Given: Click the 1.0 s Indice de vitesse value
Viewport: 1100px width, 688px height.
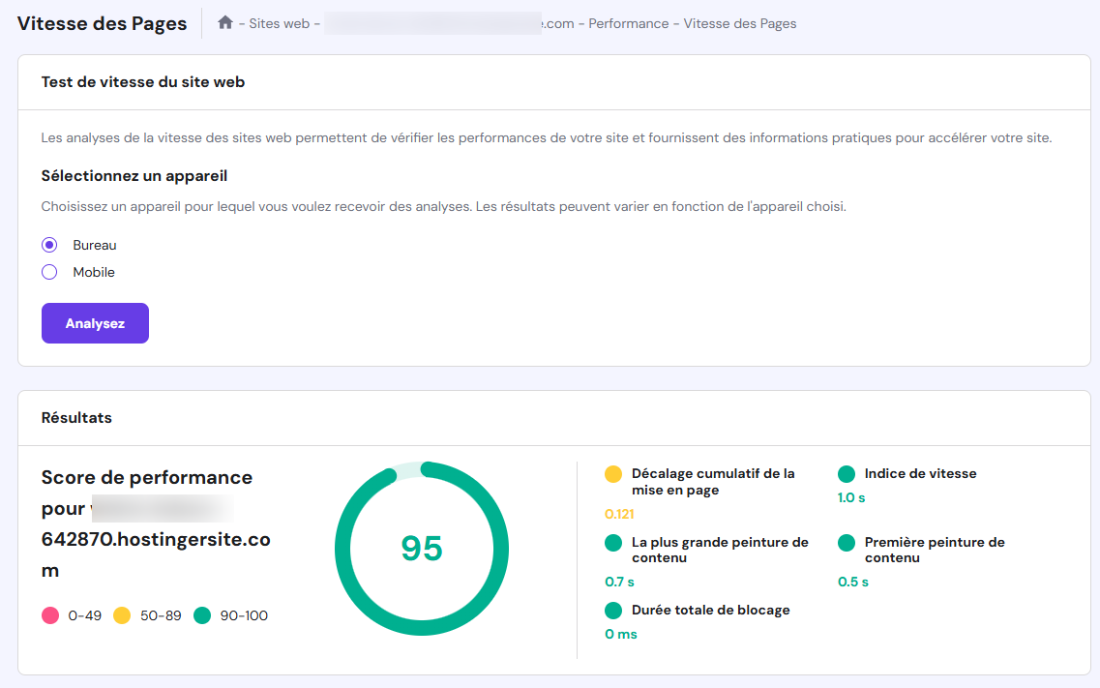Looking at the screenshot, I should coord(849,497).
